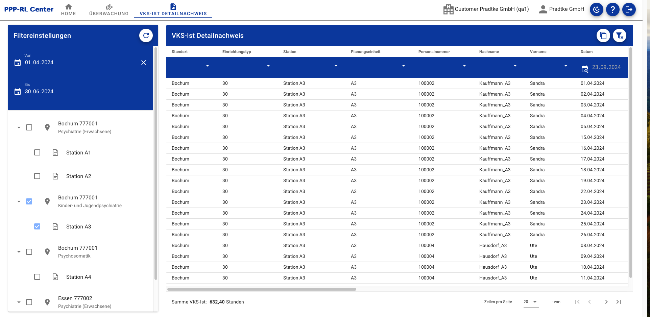
Task: Go to the last page
Action: point(619,302)
